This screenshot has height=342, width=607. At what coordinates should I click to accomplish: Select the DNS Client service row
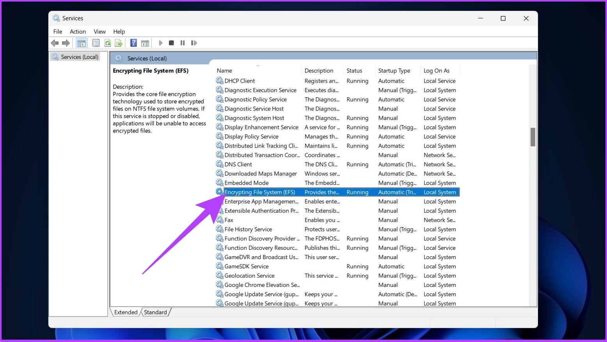click(337, 164)
